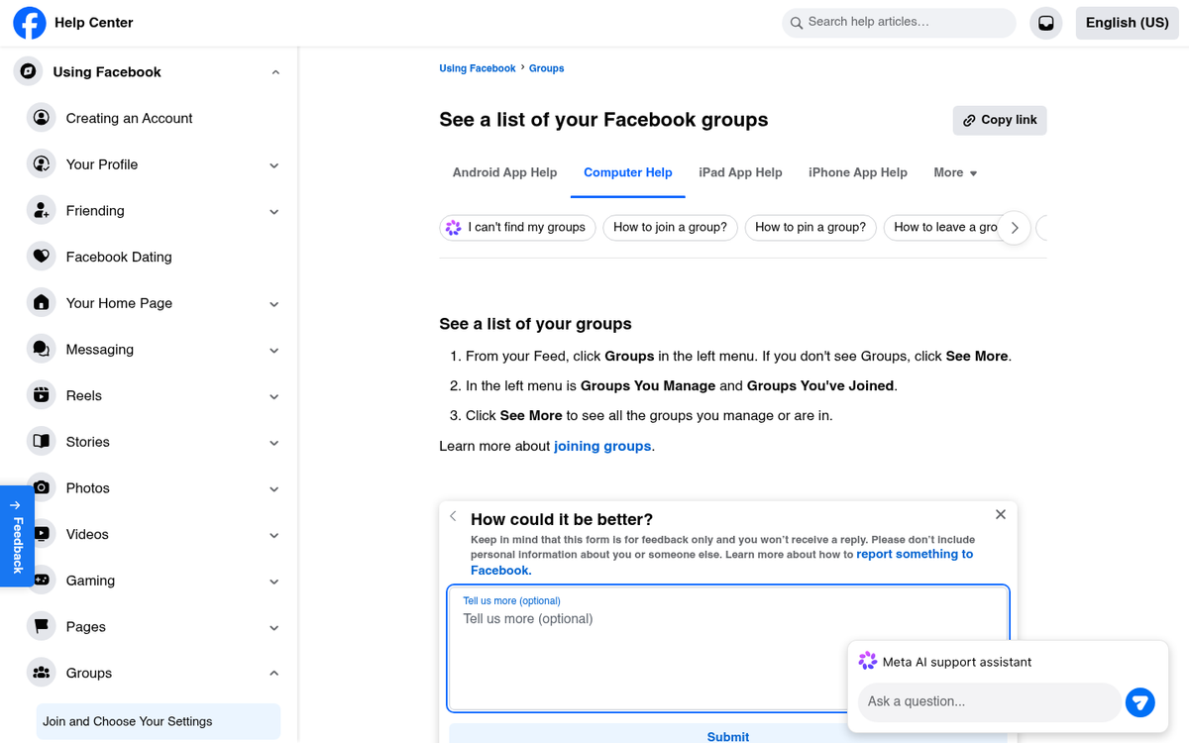Click the Groups icon in the sidebar
This screenshot has width=1189, height=743.
41,673
